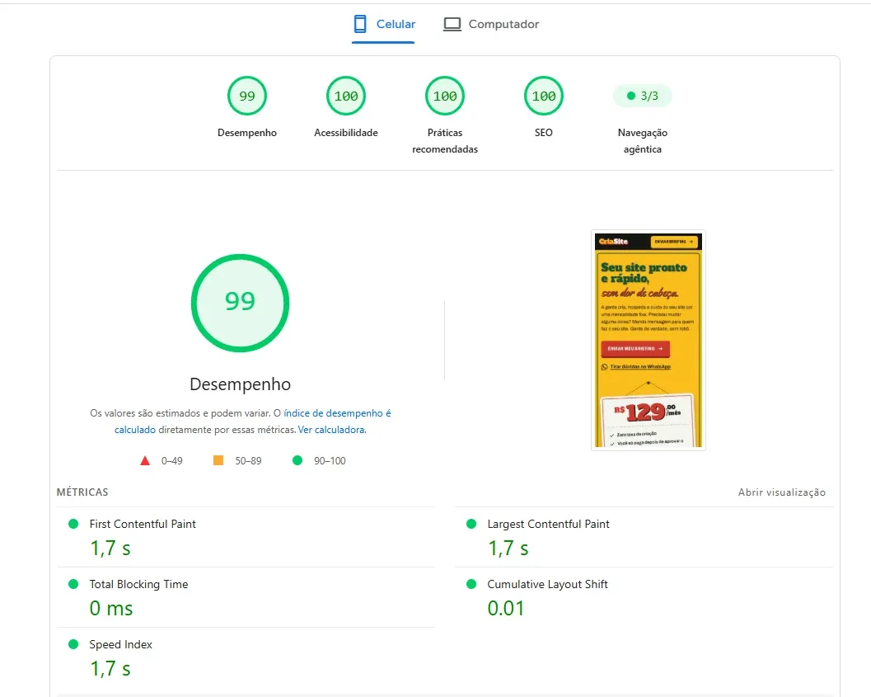Click the Largest Contentful Paint metric label

tap(548, 524)
